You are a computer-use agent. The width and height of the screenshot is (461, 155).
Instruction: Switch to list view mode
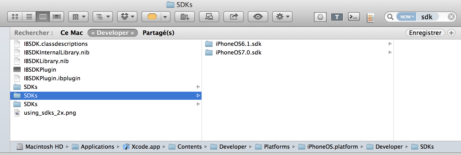pos(29,17)
